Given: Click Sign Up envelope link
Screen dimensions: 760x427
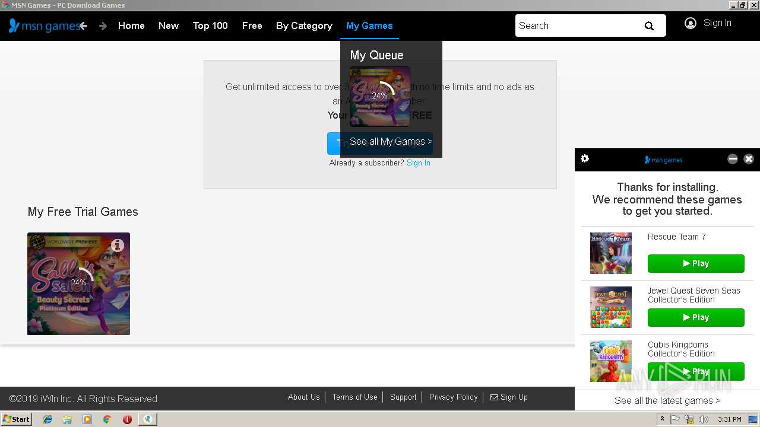Looking at the screenshot, I should 509,397.
